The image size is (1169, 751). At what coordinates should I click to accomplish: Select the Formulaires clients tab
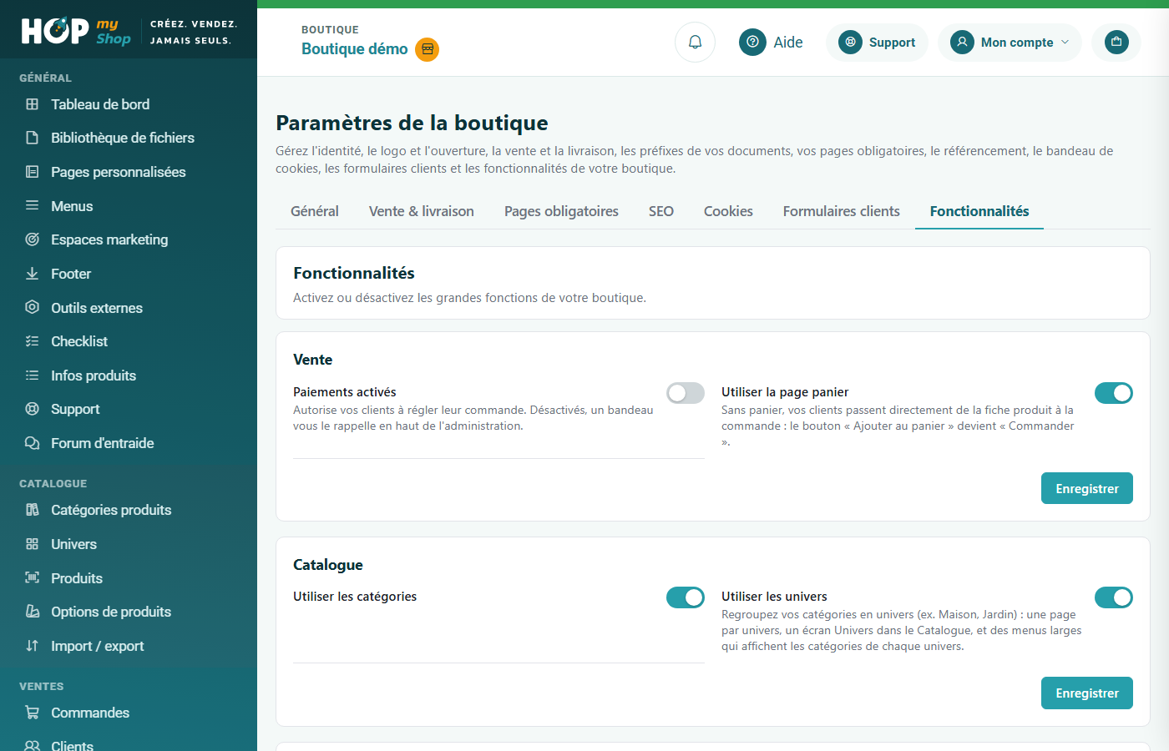coord(842,211)
